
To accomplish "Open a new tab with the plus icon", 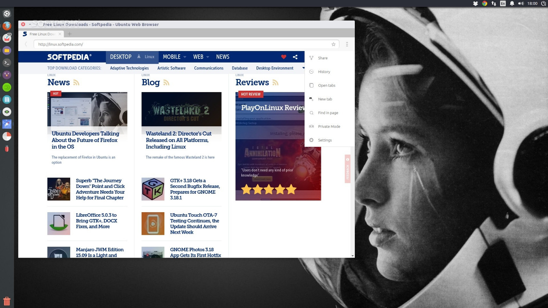I will [70, 34].
